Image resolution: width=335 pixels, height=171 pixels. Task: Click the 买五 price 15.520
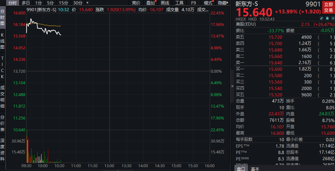275,95
